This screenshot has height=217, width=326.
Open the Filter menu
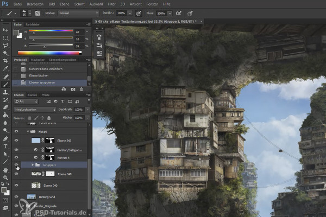(x=111, y=4)
